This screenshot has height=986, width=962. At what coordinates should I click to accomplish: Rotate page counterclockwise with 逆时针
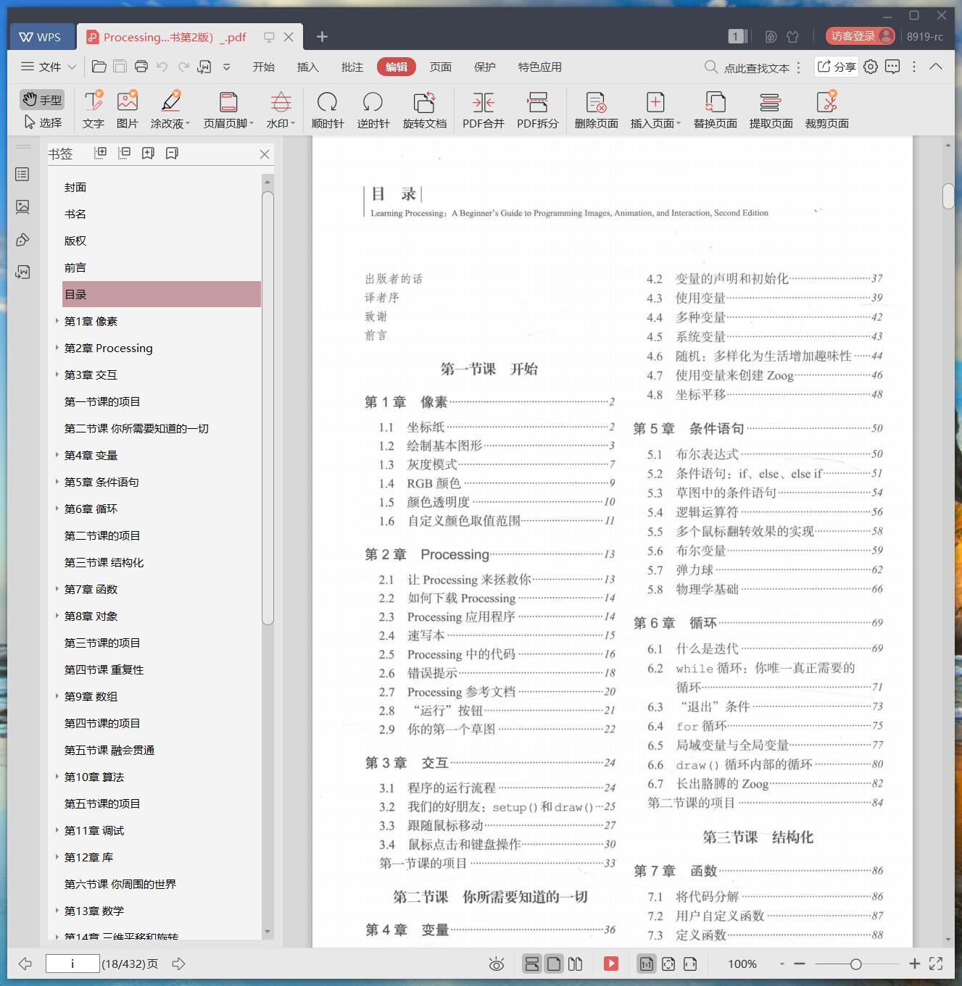373,109
